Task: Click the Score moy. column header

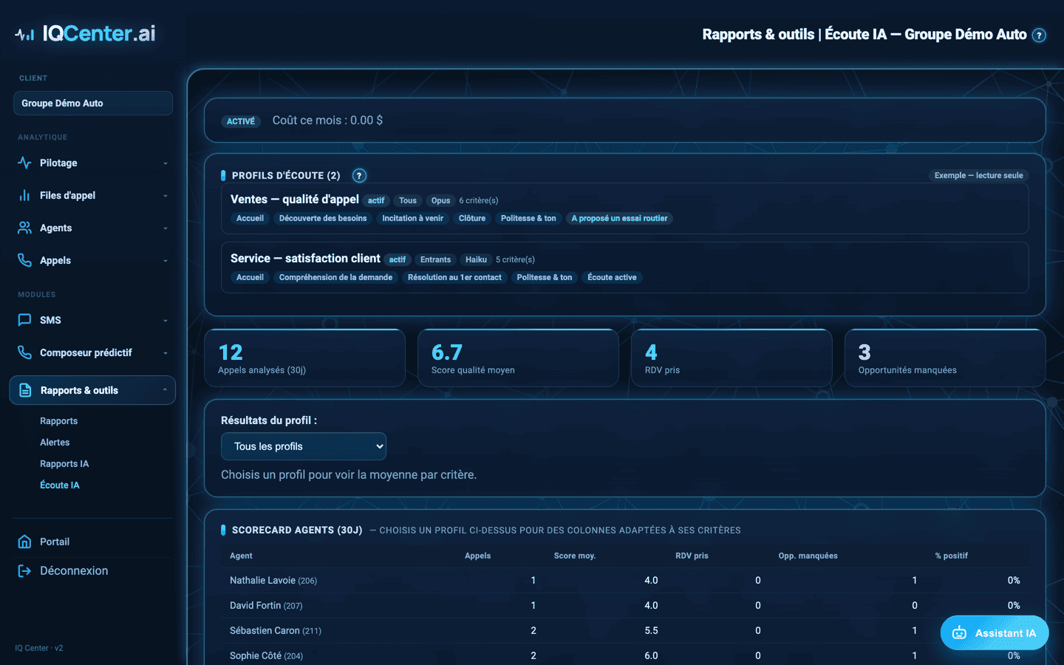Action: coord(575,556)
